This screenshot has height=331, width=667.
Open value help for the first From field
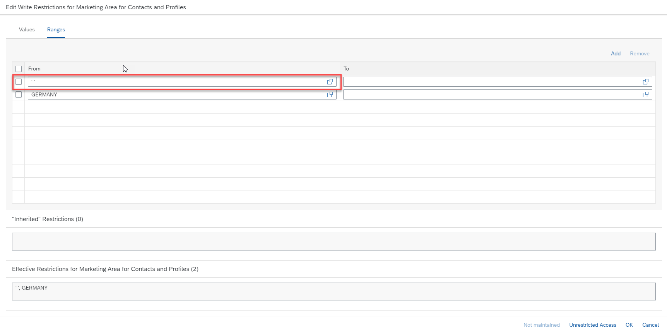click(330, 82)
